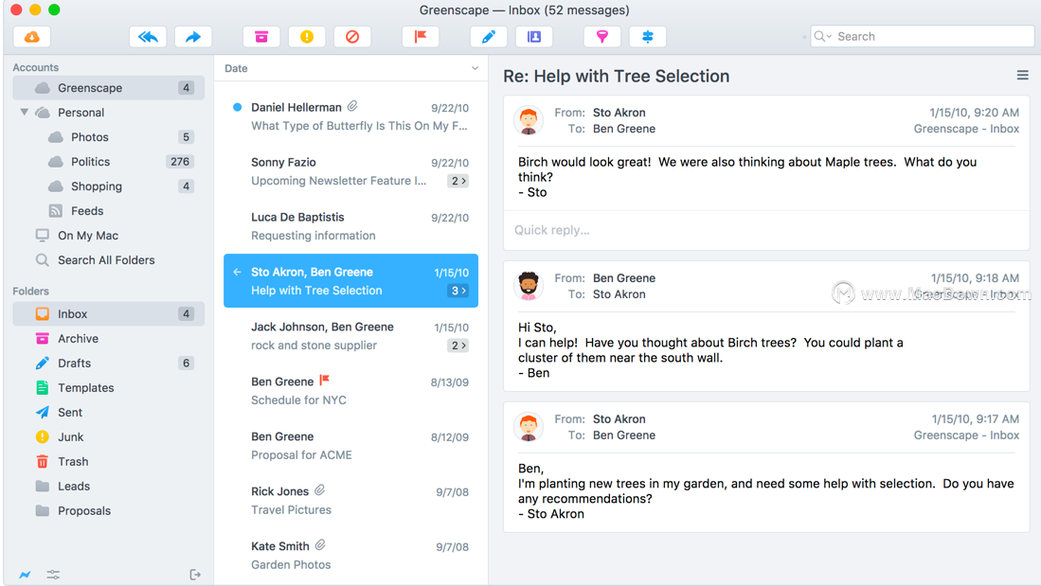
Task: Click the Compose pencil toolbar icon
Action: (489, 37)
